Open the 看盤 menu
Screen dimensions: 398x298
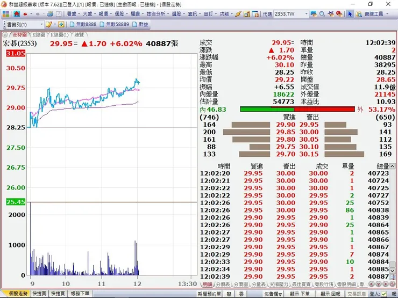(73, 14)
